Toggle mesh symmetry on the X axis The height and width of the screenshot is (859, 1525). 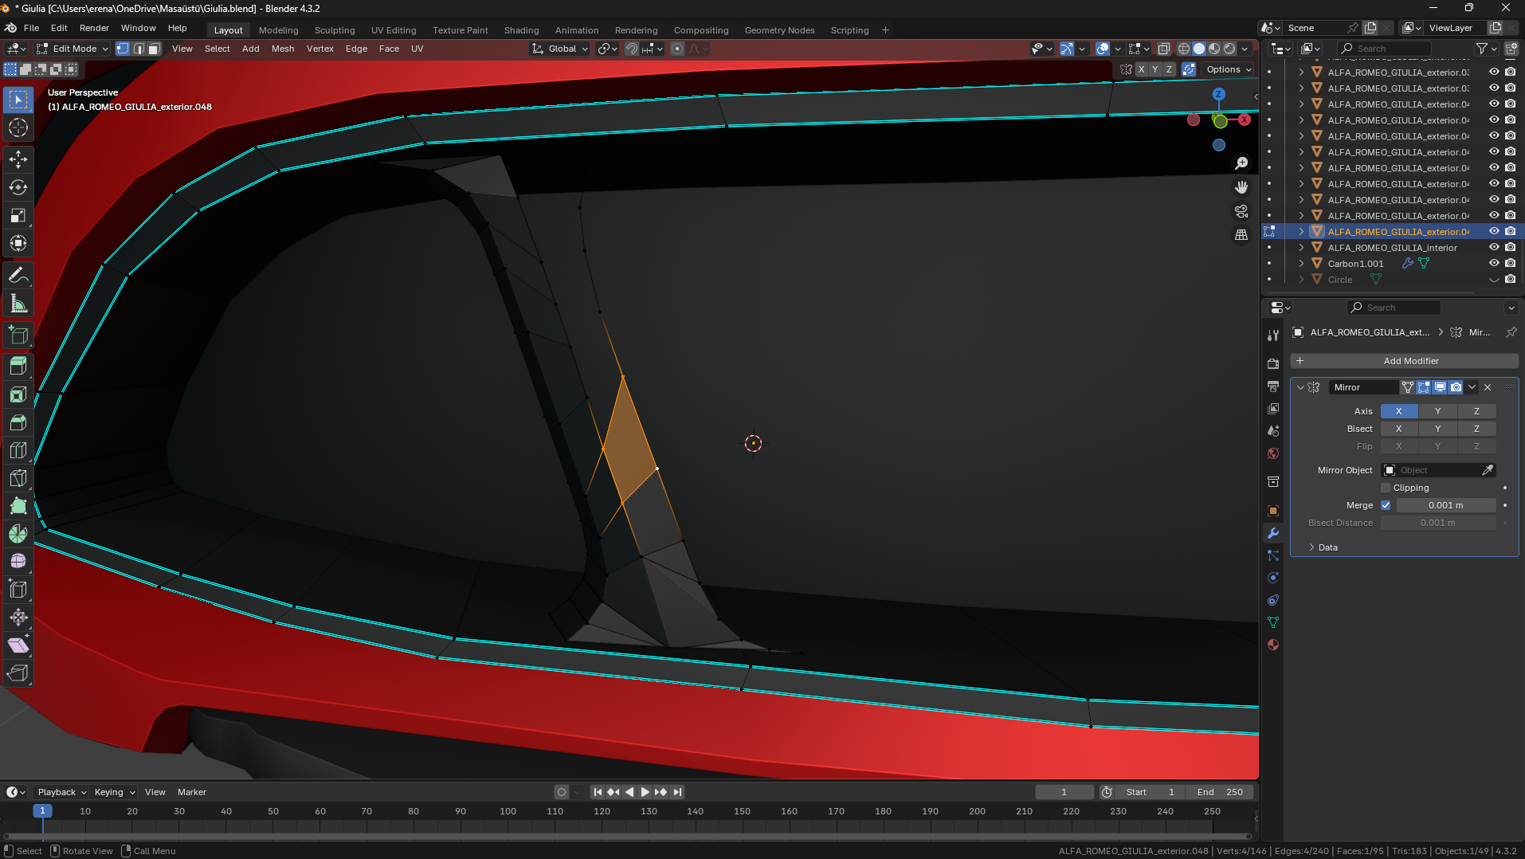tap(1141, 69)
